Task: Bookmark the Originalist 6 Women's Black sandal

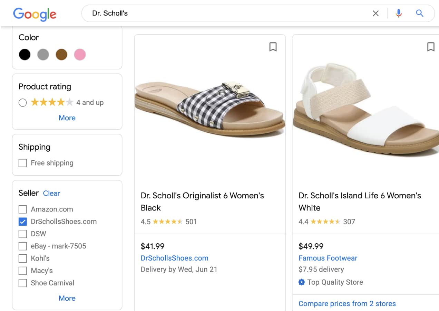Action: coord(273,47)
